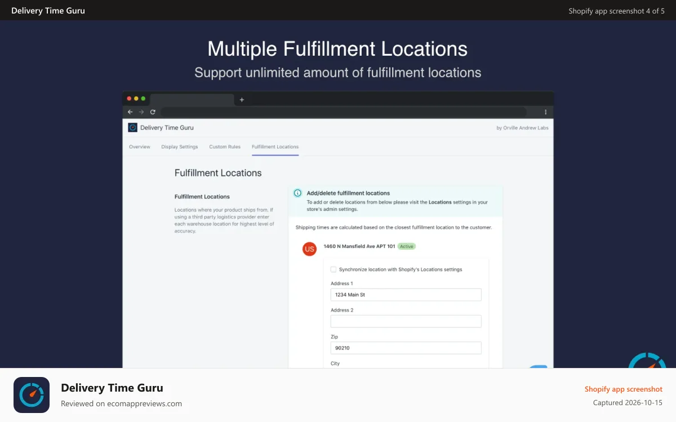Viewport: 676px width, 422px height.
Task: Click the browser address bar
Action: 344,112
